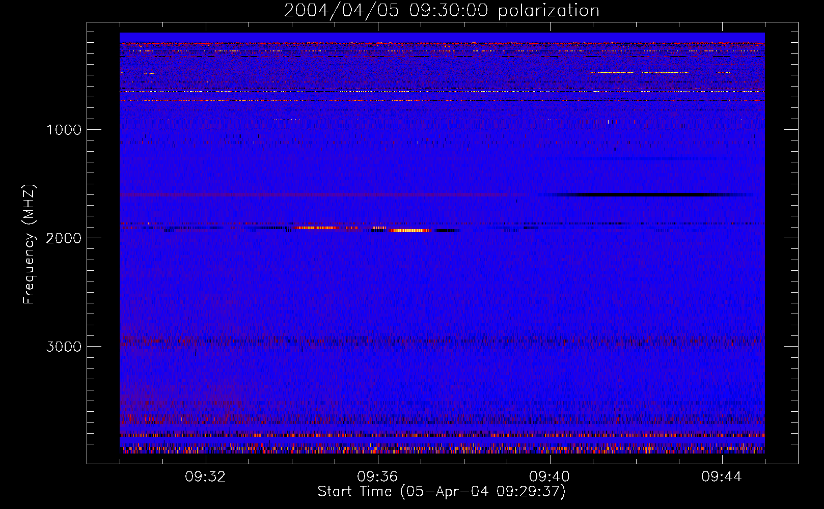Click the plot title '2004/04/05 09:30:00 polarization'
824x509 pixels.
point(442,11)
